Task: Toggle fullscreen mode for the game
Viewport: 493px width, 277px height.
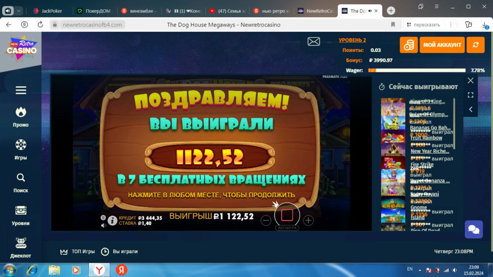Action: (470, 95)
